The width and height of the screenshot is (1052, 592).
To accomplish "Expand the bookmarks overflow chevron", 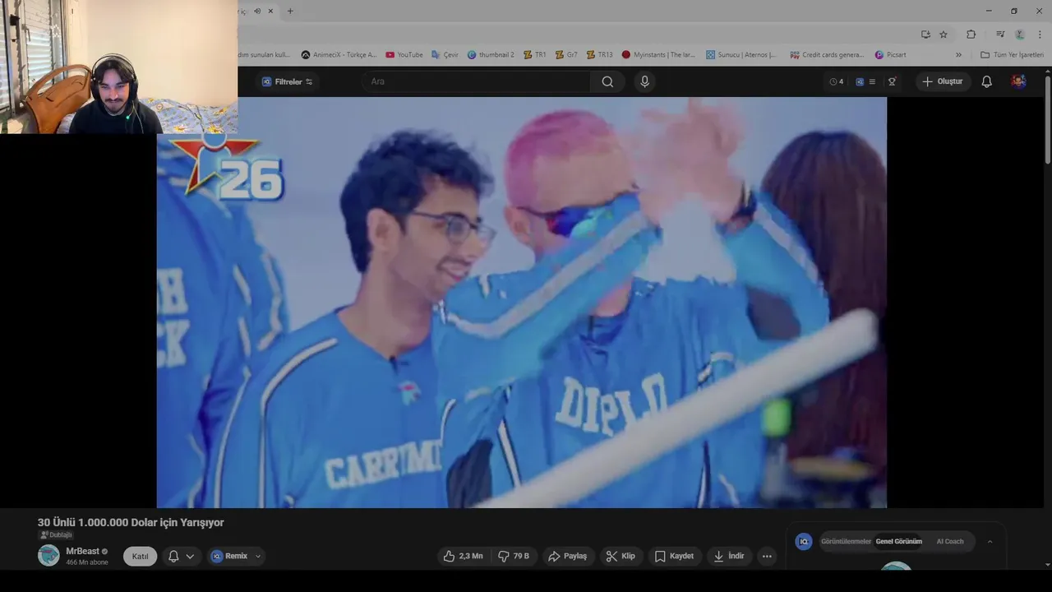I will [958, 54].
